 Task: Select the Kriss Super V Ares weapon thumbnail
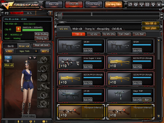pos(70,62)
